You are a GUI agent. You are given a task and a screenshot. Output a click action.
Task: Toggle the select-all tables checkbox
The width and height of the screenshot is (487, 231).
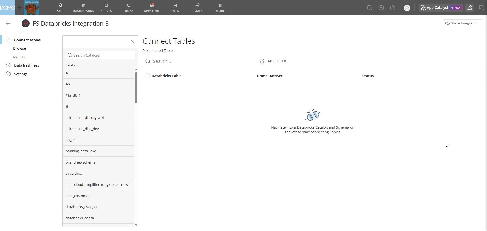pyautogui.click(x=147, y=76)
